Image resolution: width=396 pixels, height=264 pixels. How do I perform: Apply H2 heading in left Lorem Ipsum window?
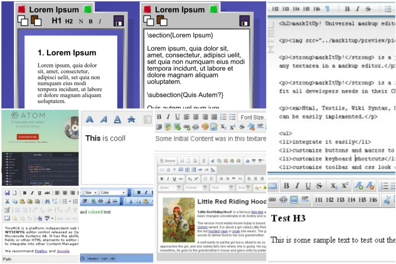tap(69, 21)
